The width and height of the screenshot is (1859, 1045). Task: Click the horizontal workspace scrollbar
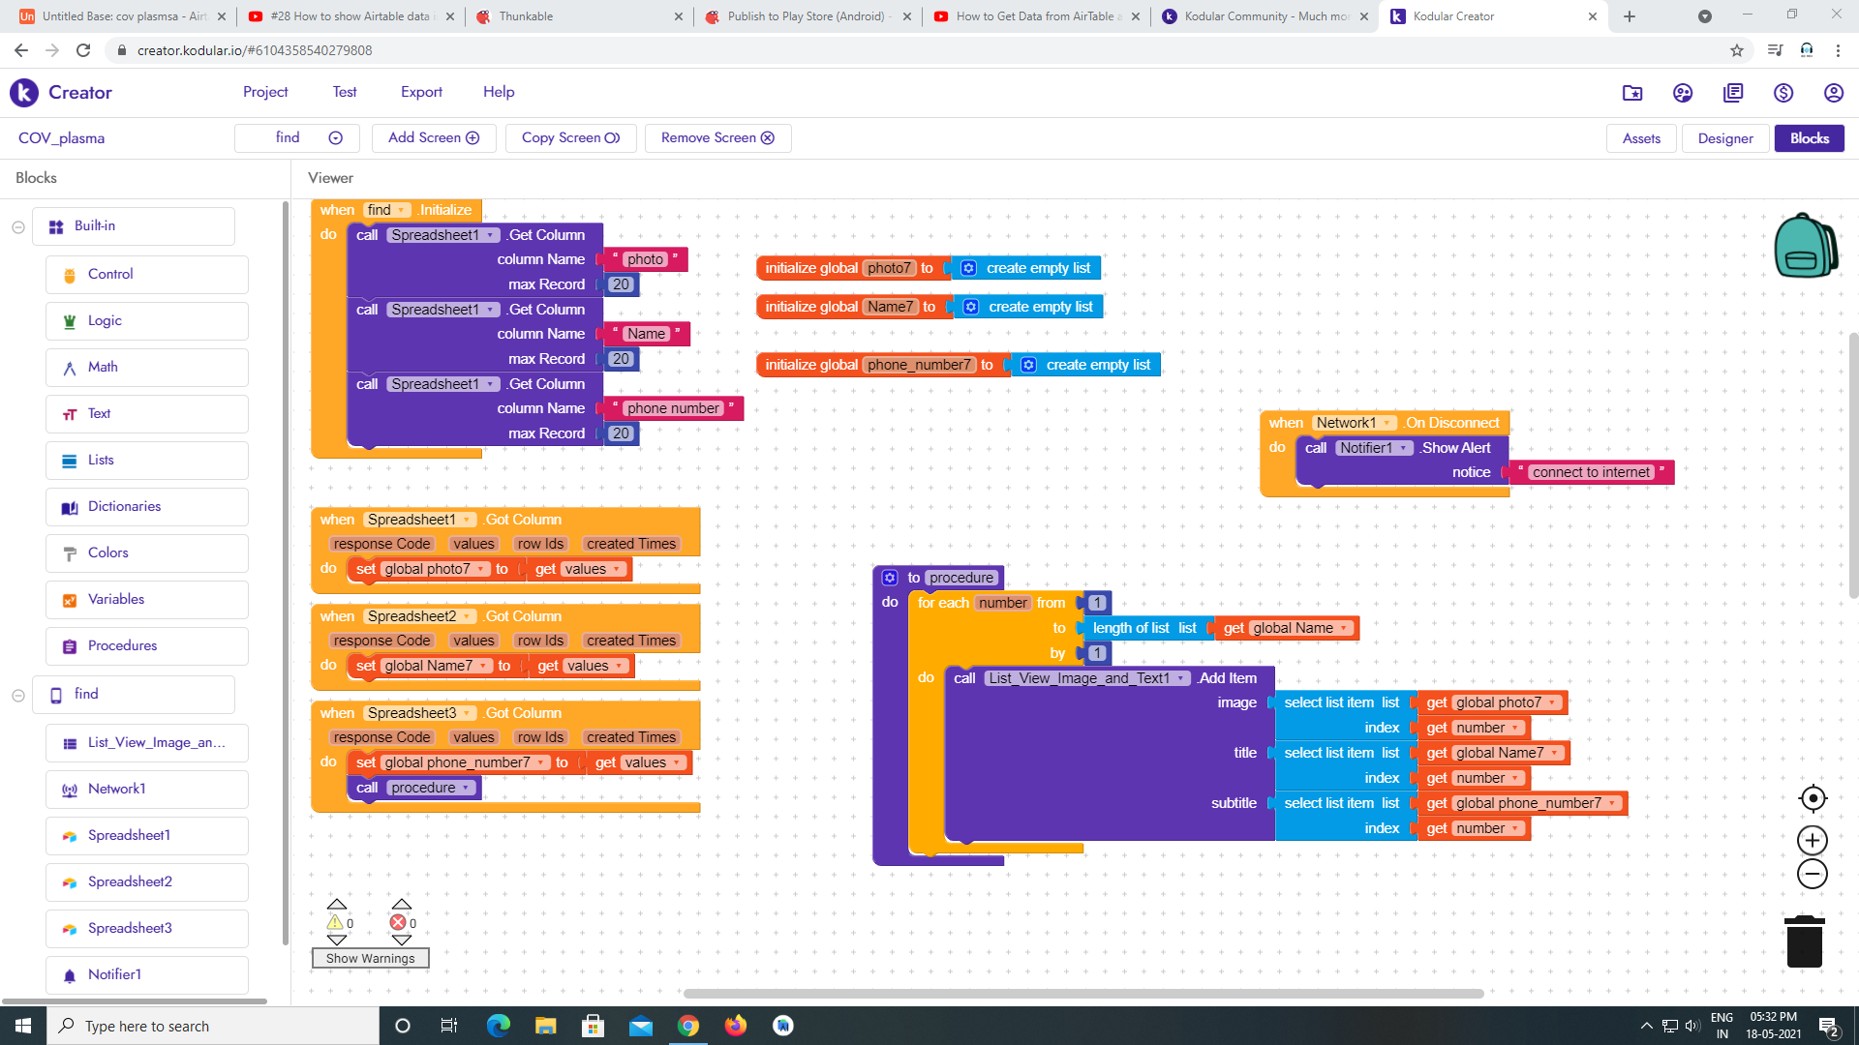1082,994
